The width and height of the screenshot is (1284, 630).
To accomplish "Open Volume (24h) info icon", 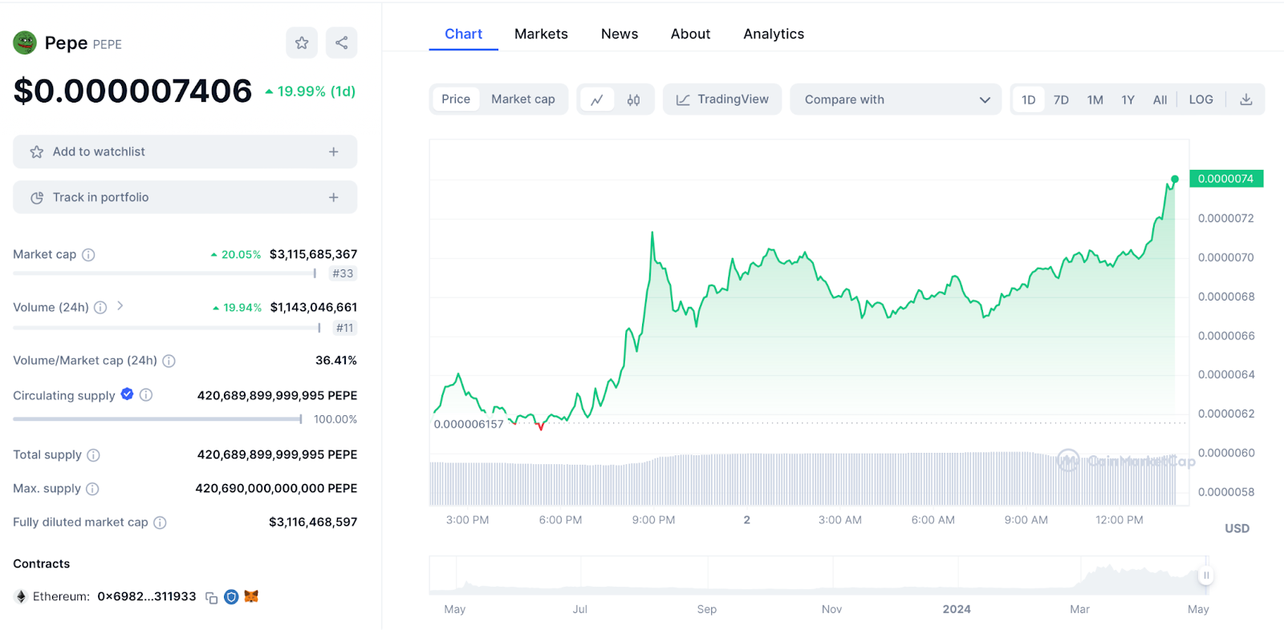I will 100,308.
